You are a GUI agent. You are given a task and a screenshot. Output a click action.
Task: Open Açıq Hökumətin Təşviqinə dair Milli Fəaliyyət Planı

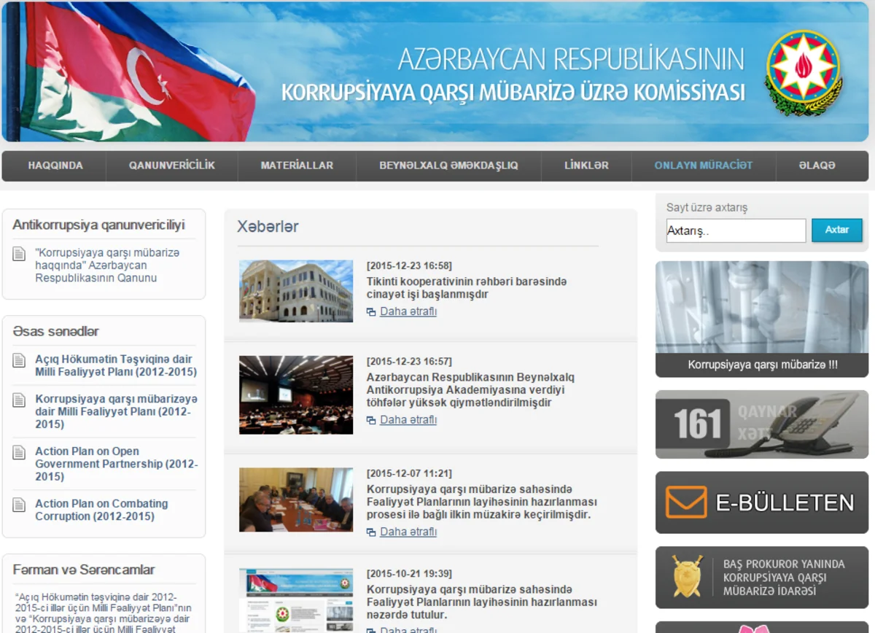116,365
